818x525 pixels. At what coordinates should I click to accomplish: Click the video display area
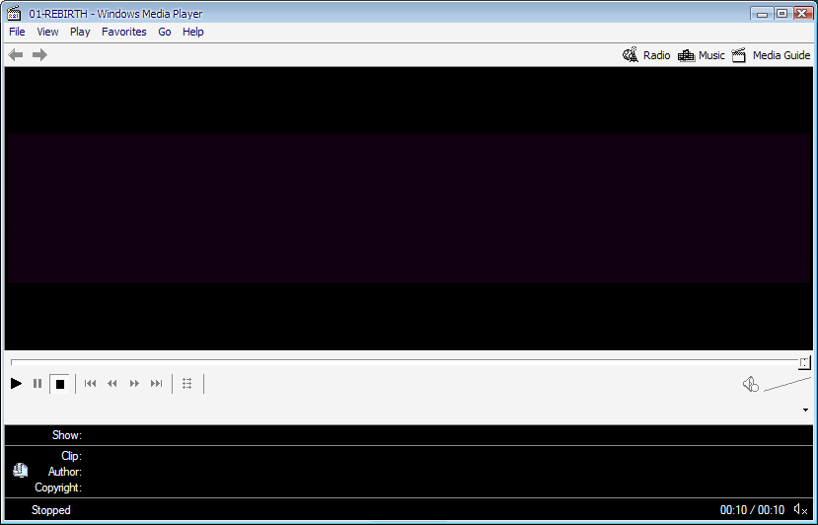click(x=409, y=208)
